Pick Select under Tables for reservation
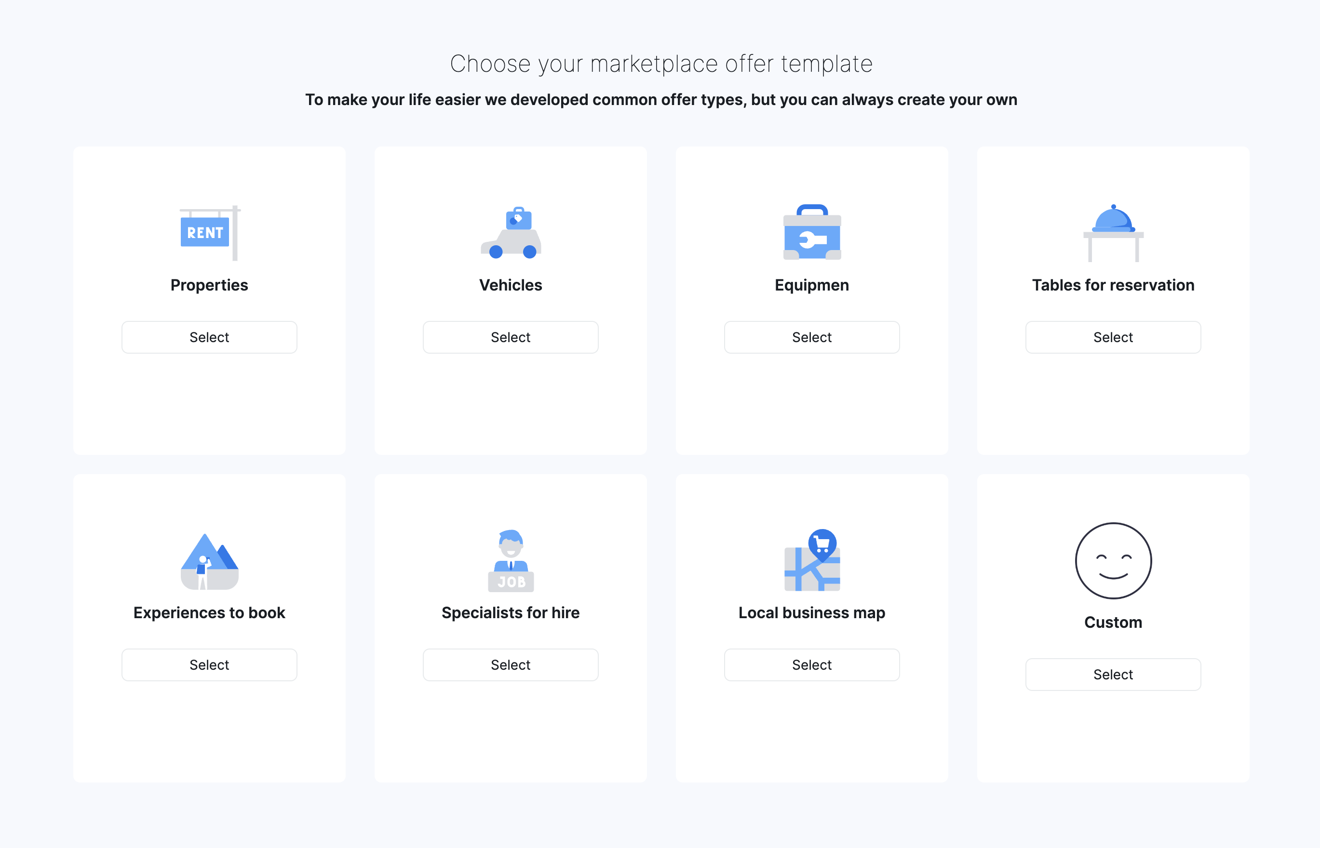 [x=1113, y=337]
